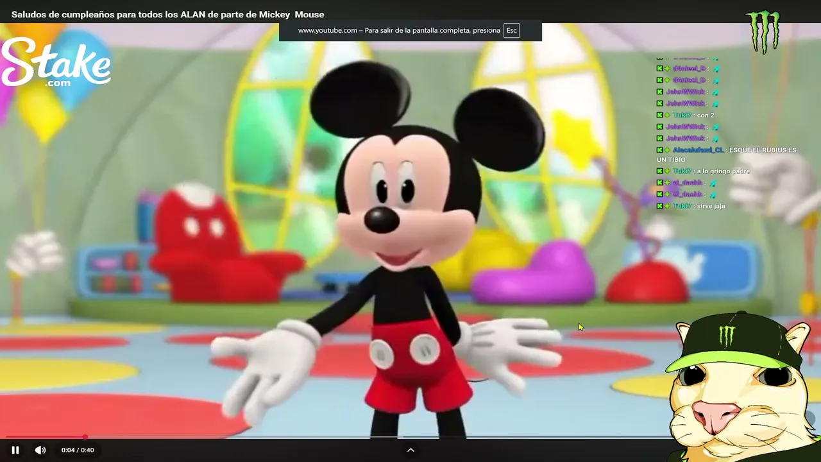Click the chat message 'con 2'
The image size is (821, 462).
point(706,116)
